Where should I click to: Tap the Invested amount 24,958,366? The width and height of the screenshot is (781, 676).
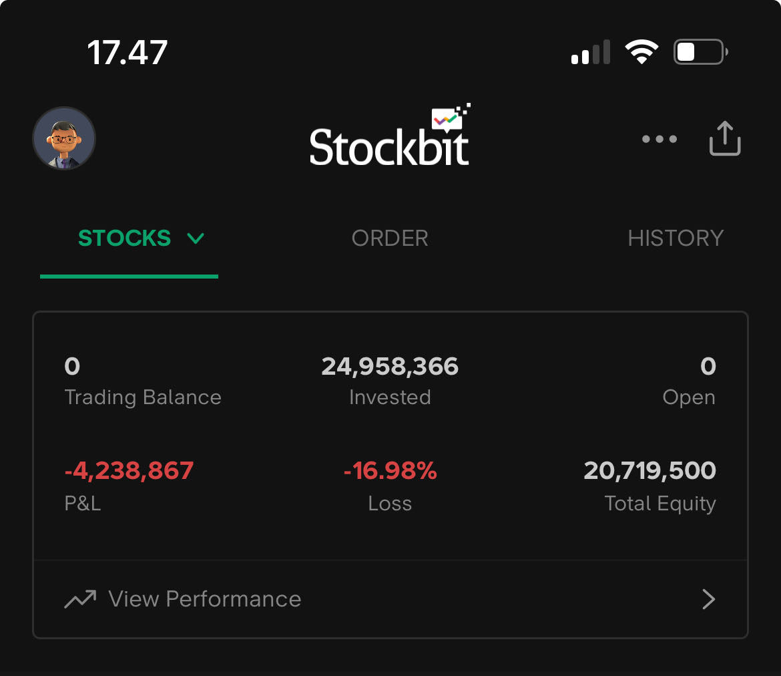click(x=390, y=366)
